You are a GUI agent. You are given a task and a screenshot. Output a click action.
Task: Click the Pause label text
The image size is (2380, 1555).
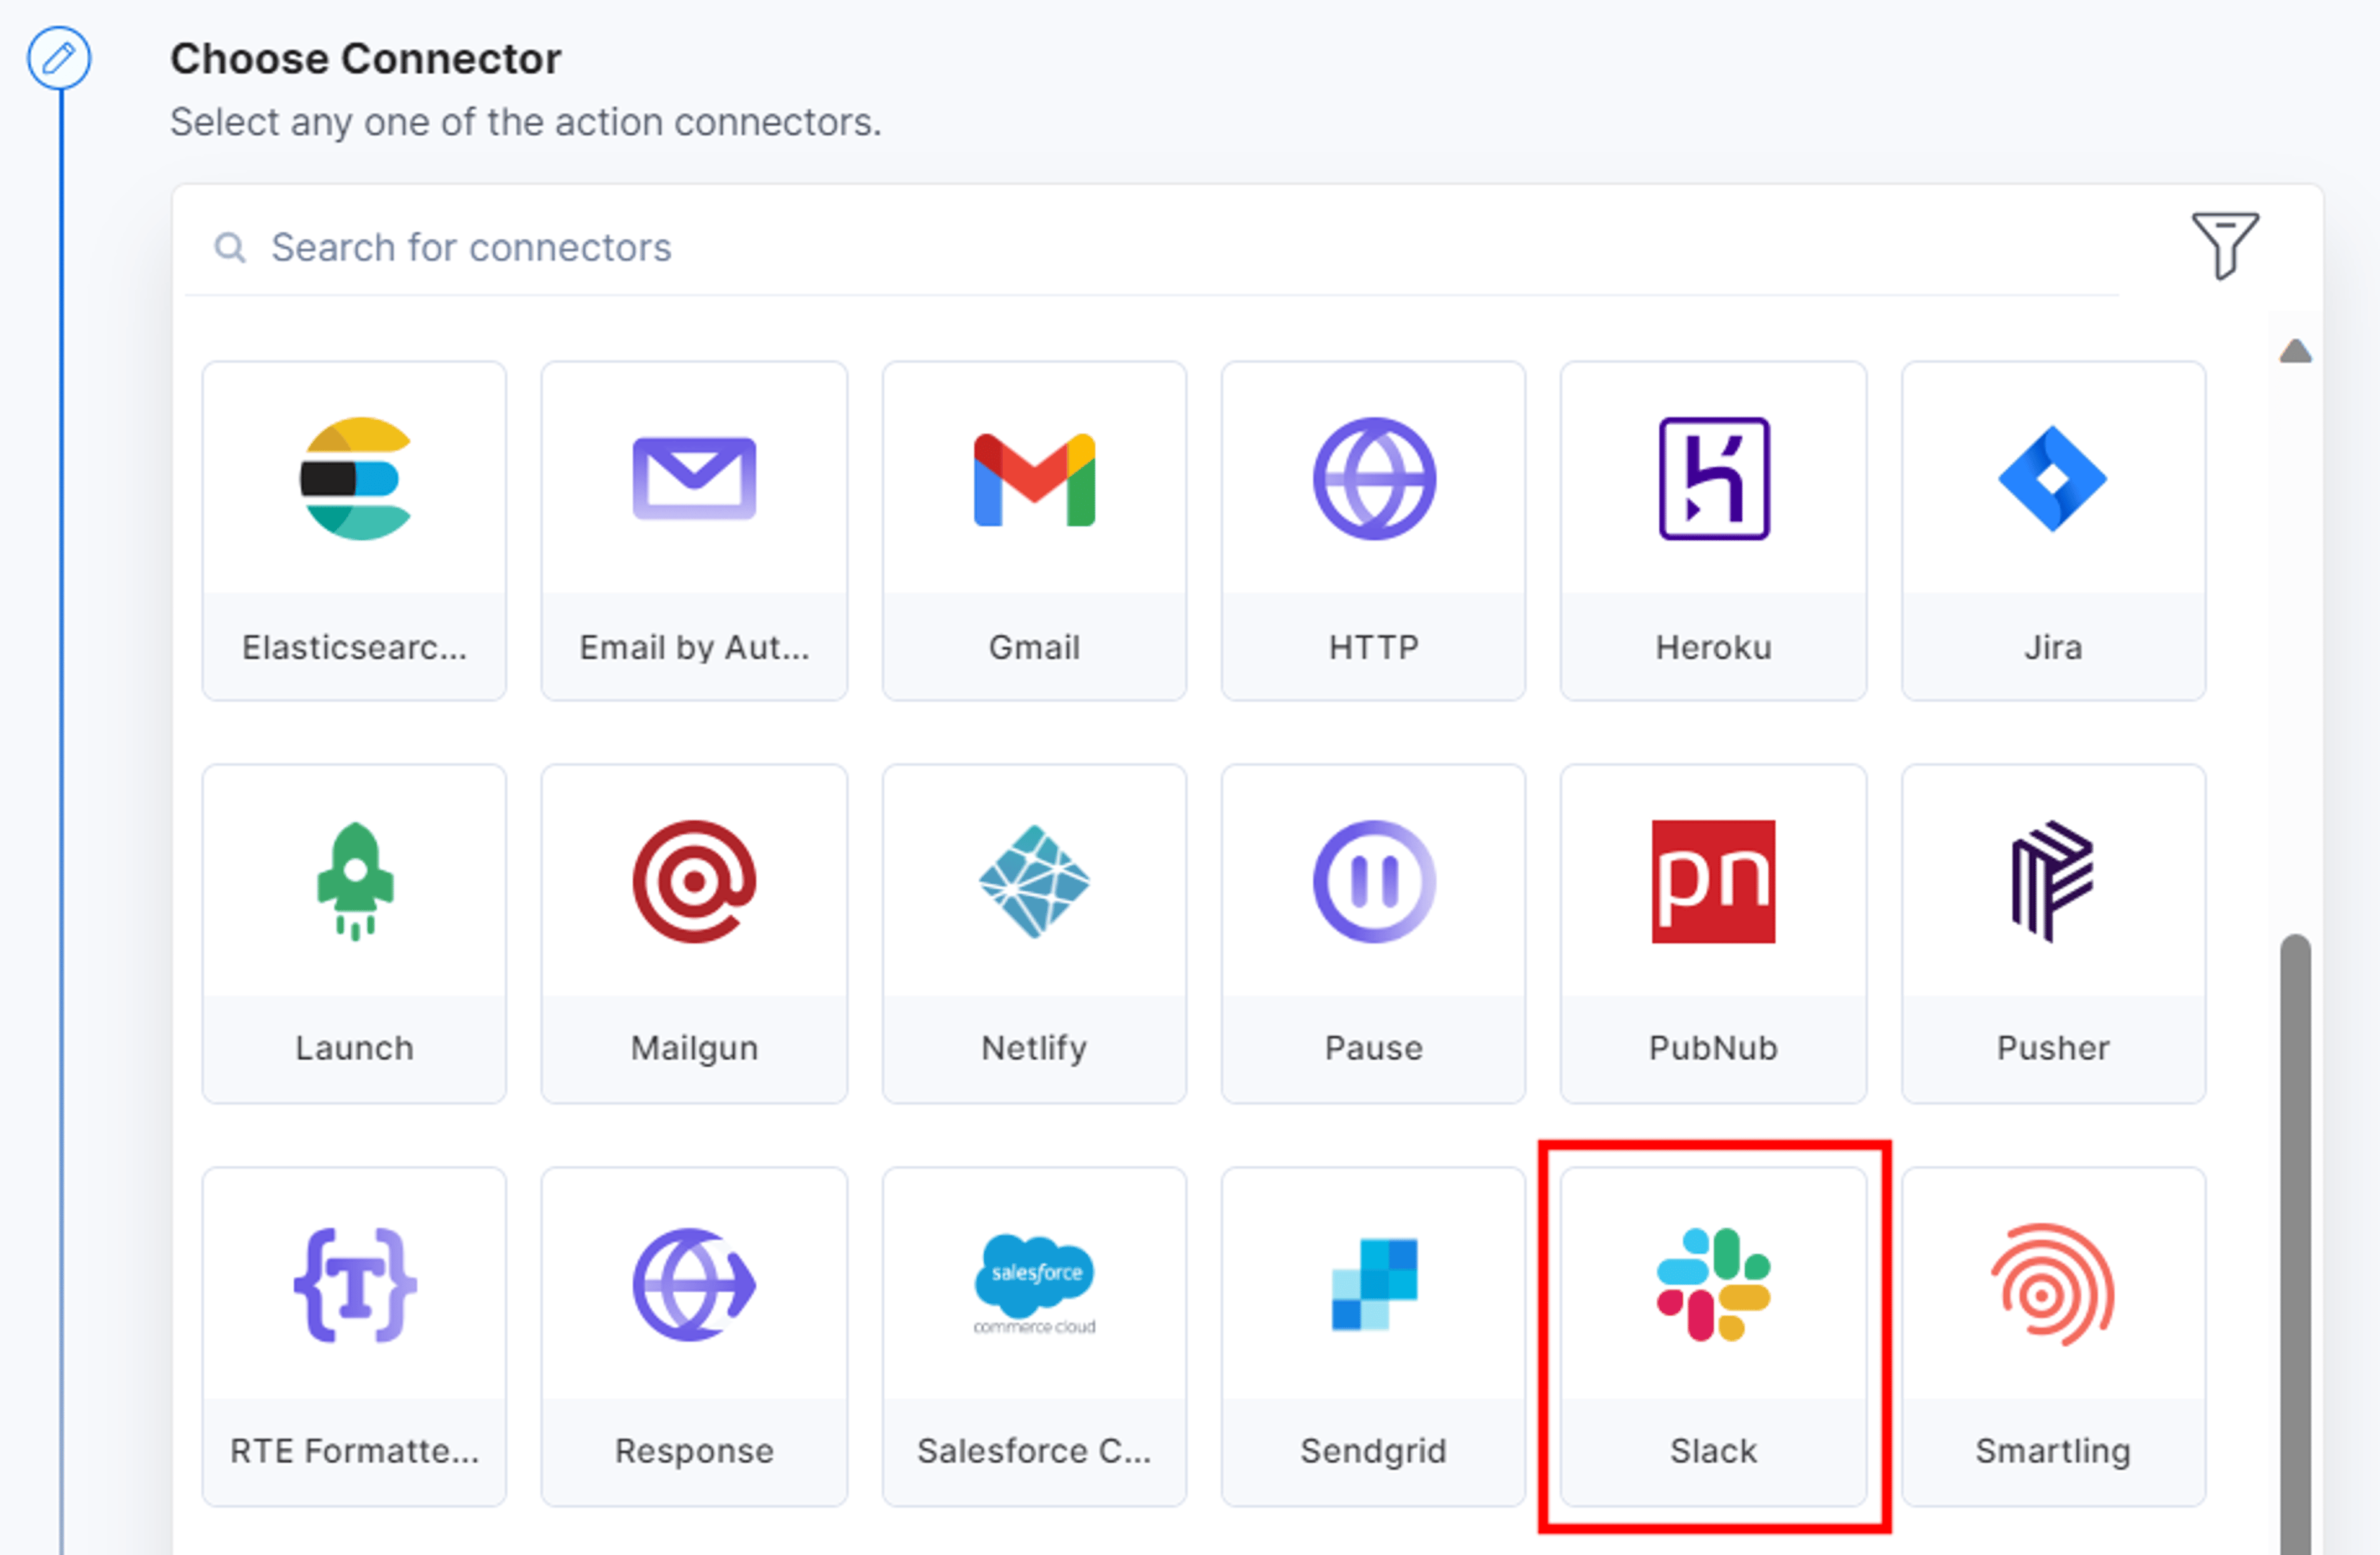1374,1047
